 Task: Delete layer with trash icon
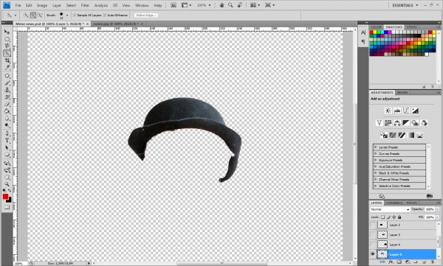point(432,262)
